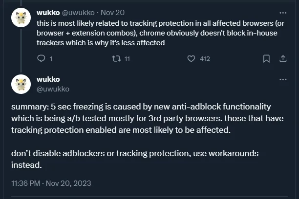The image size is (299, 199).
Task: Open the 11:36 PM · Nov 20, 2023 timestamp
Action: (51, 183)
